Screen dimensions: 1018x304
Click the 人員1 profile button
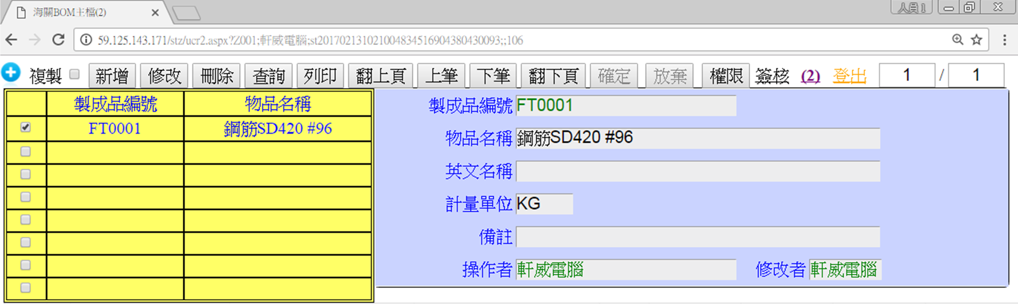tap(911, 7)
